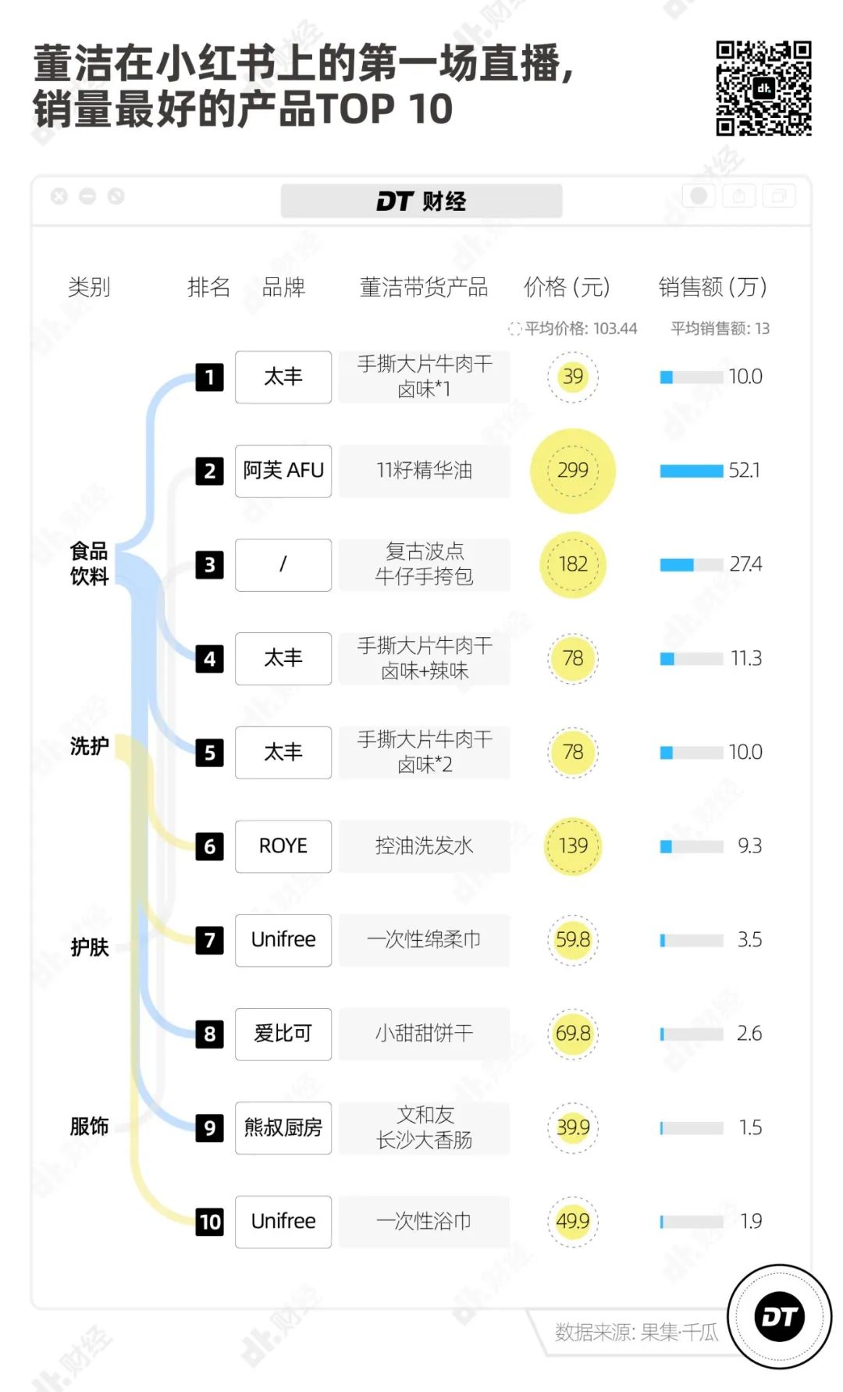
Task: Click the yellow 182 price bubble
Action: (x=573, y=564)
